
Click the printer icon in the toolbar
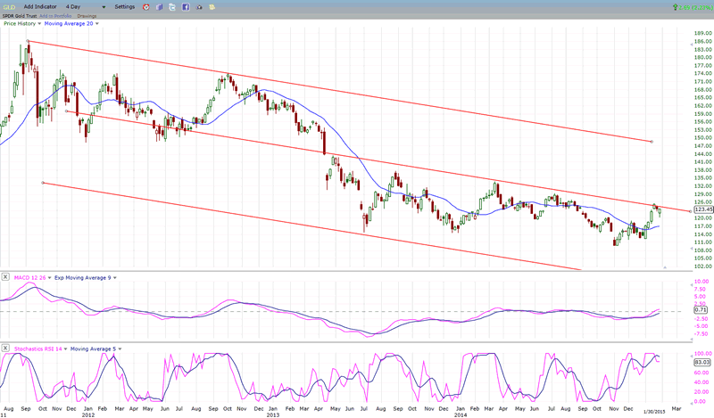click(199, 6)
